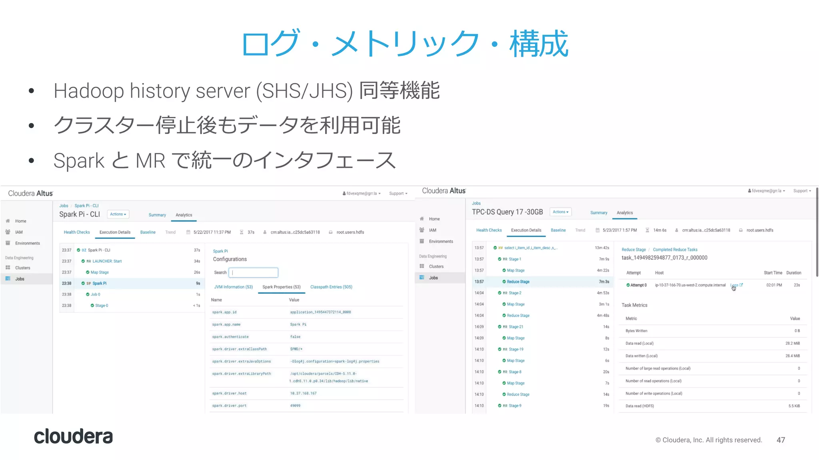Screen dimensions: 819x460
Task: Select MR Stage-9 row
Action: 542,406
